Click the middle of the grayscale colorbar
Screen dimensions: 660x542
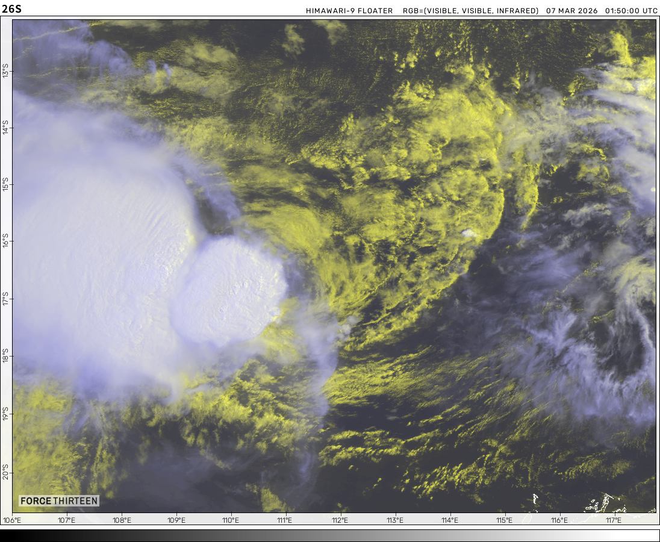[330, 535]
